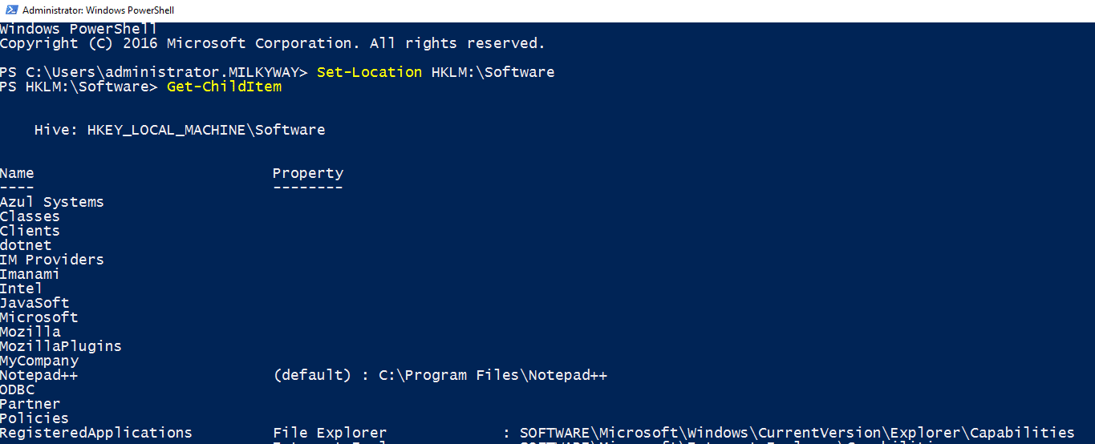
Task: Click the 'IM Providers' entry
Action: point(52,260)
